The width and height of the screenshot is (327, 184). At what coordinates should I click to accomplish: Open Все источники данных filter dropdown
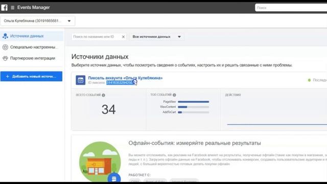[157, 37]
